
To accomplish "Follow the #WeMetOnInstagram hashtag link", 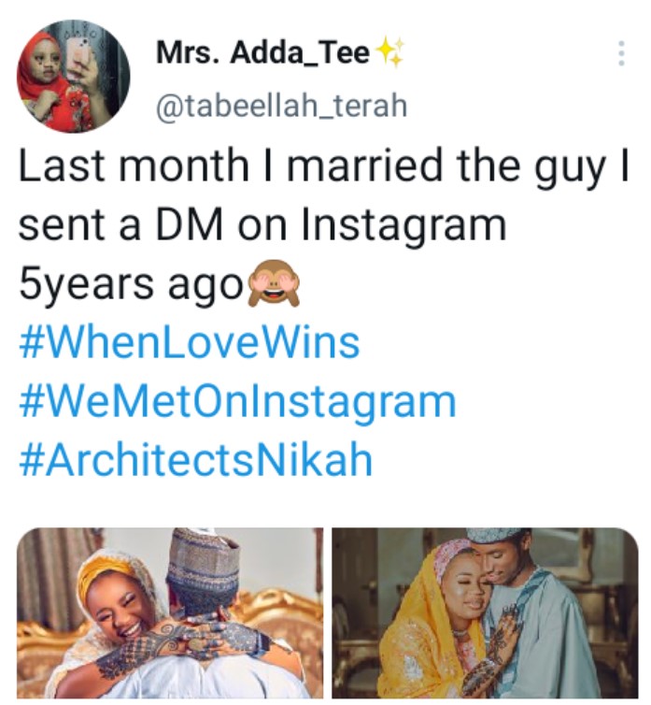I will click(x=237, y=402).
